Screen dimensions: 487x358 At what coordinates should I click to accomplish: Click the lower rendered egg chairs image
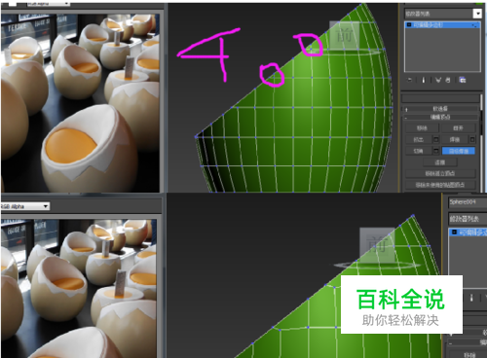(79, 288)
